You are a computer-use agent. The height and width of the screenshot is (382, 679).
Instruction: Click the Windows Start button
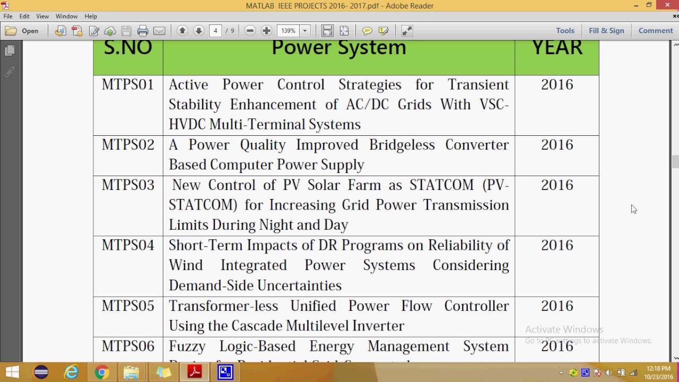pos(12,372)
